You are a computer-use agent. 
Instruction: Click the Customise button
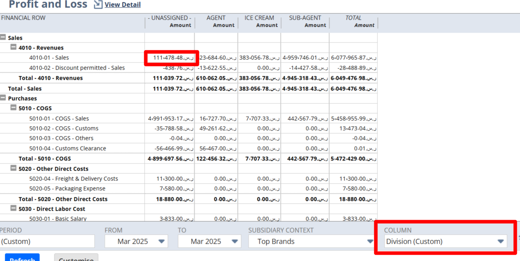[76, 259]
